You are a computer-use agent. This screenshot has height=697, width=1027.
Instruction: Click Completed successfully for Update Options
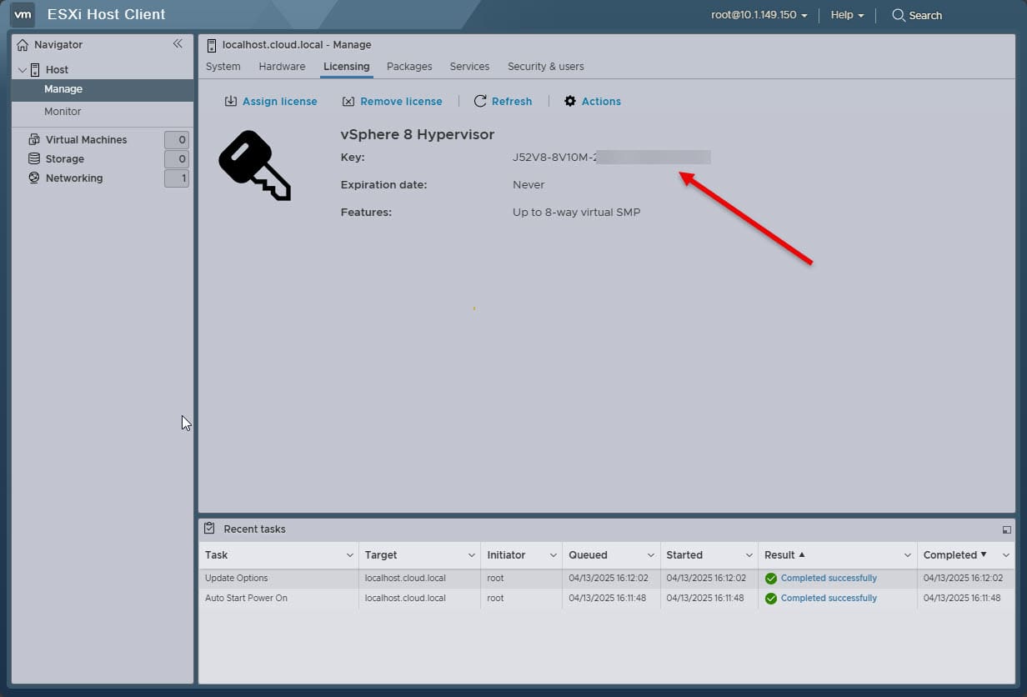click(x=829, y=578)
